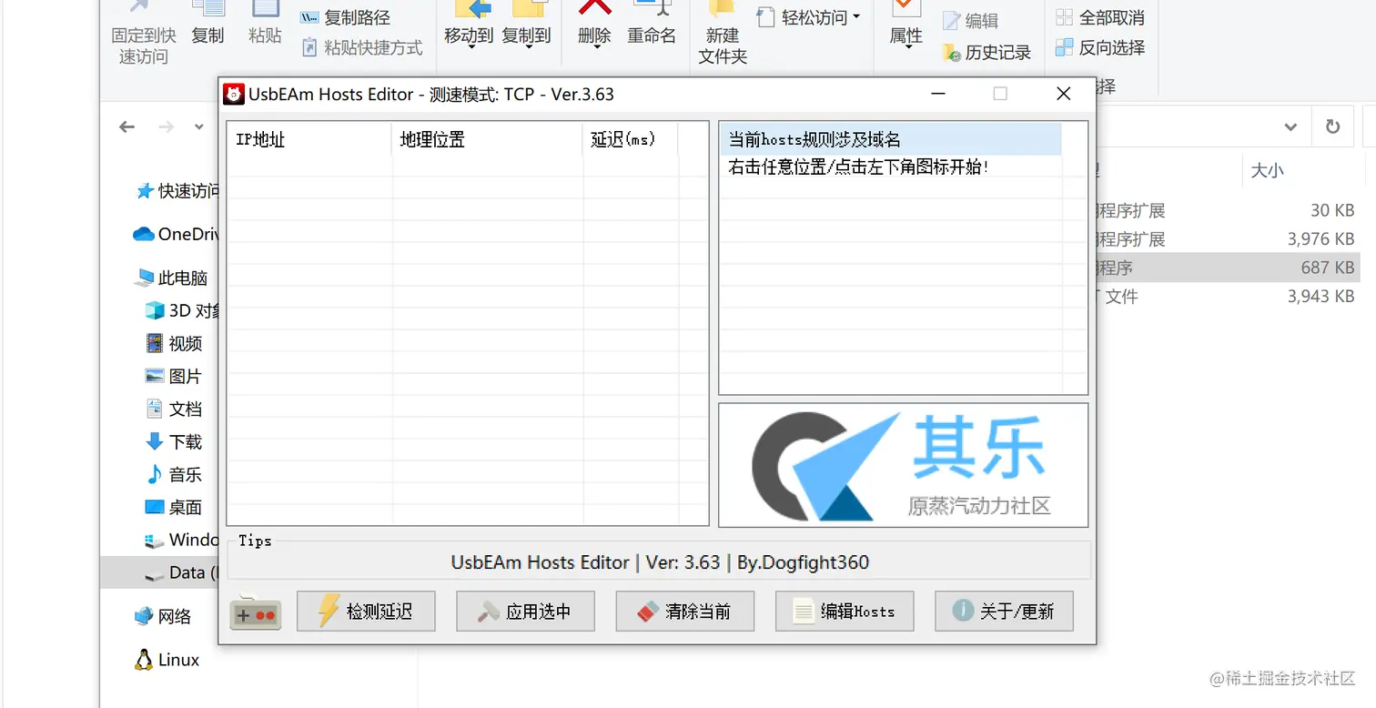Open 音乐 folder in sidebar
The width and height of the screenshot is (1376, 708).
[174, 474]
